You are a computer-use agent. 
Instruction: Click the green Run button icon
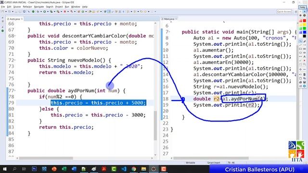45,12
